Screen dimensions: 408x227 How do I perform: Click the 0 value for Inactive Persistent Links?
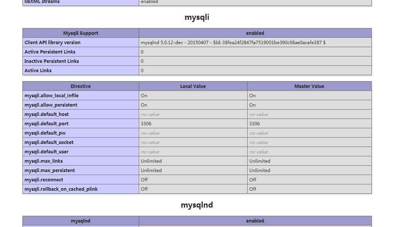142,61
